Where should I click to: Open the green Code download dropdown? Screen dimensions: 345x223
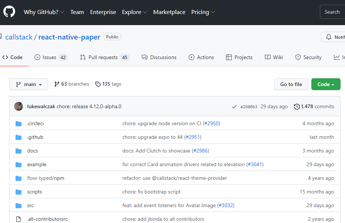click(326, 84)
